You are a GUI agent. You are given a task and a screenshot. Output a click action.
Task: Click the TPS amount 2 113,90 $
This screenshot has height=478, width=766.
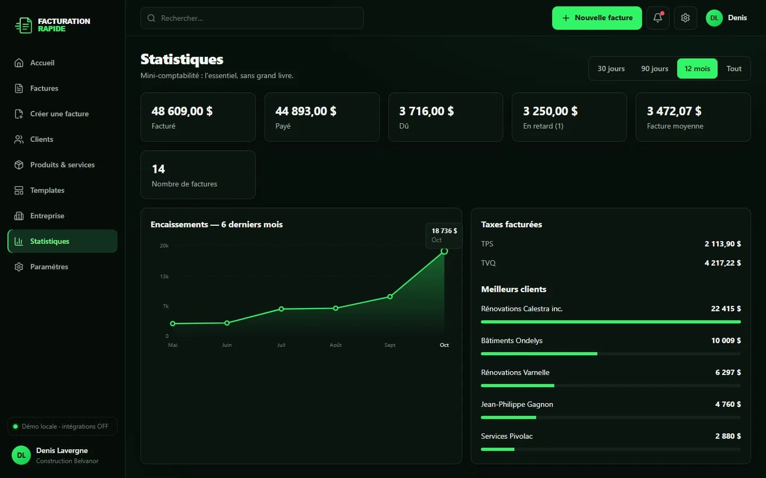click(723, 244)
